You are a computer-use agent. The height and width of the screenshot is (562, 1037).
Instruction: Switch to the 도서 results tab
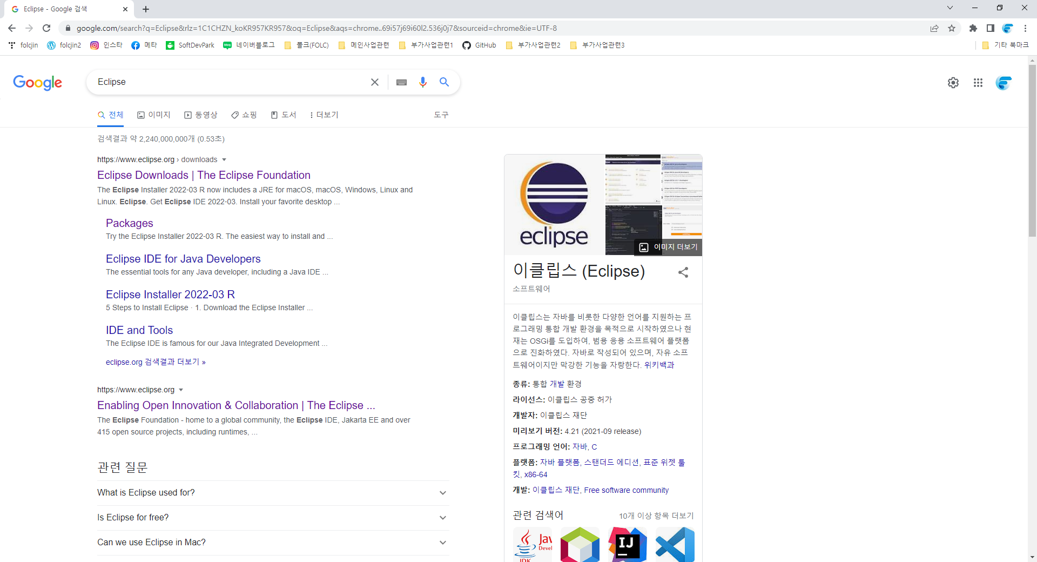(284, 115)
